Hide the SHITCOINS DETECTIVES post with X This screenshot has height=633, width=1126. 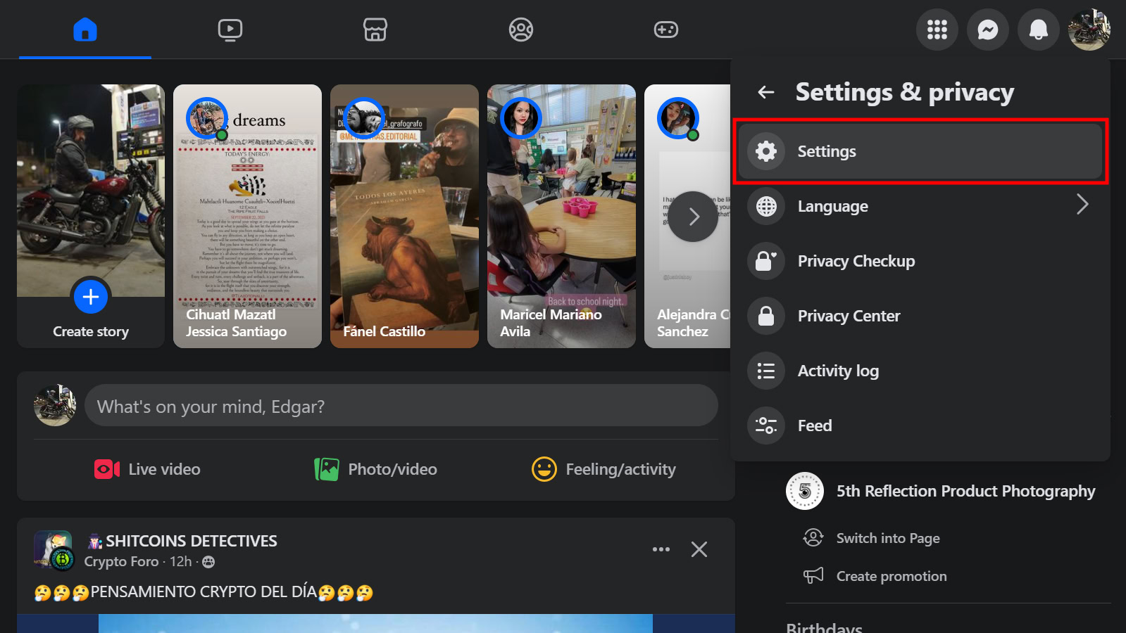click(x=699, y=549)
